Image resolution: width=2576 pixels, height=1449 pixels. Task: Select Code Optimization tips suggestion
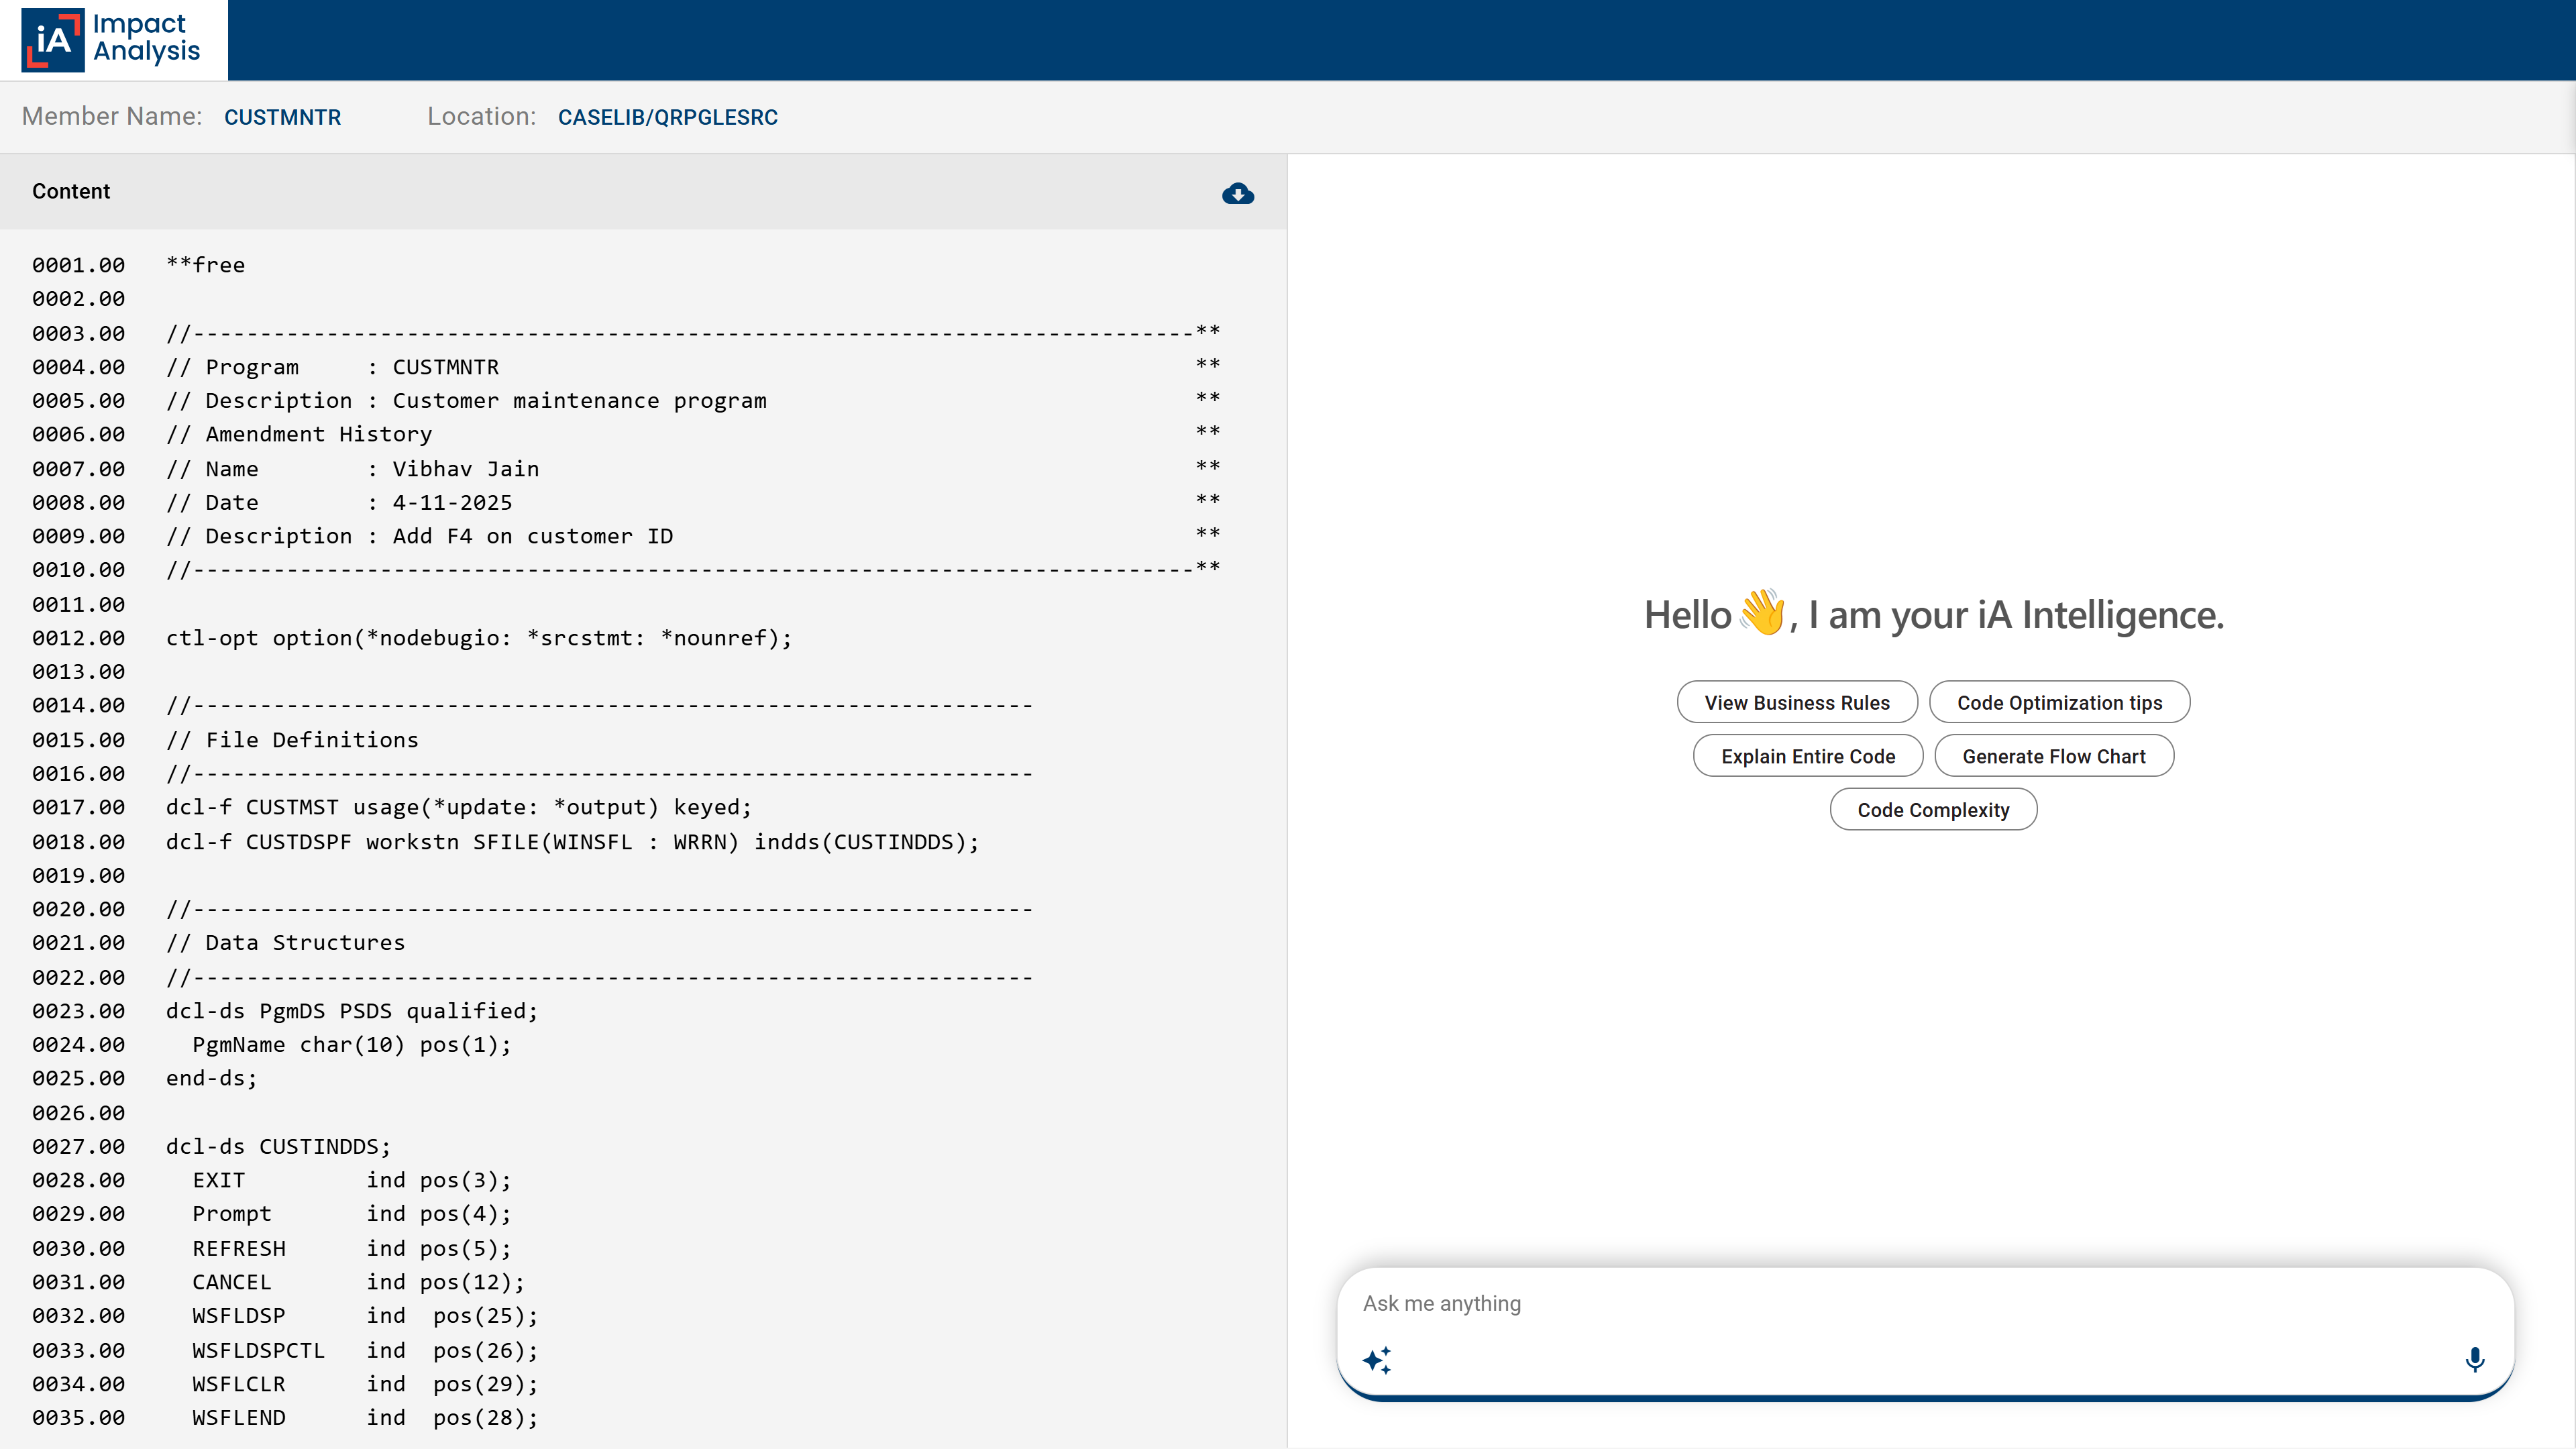[x=2059, y=702]
